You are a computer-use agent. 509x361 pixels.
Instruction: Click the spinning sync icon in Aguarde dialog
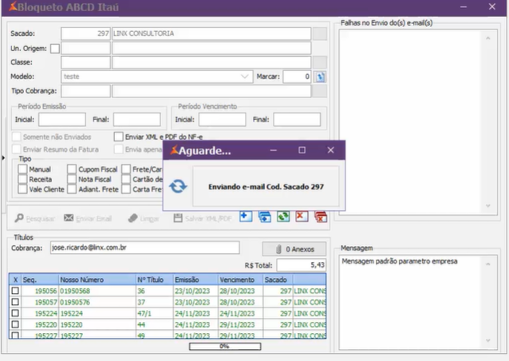pyautogui.click(x=178, y=187)
